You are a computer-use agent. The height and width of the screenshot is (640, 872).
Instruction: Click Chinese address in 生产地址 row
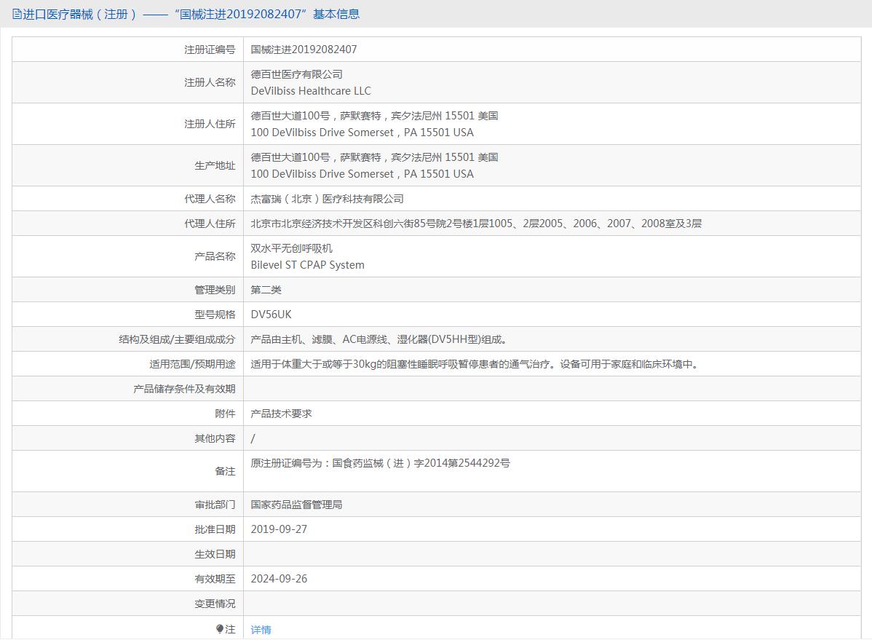(374, 157)
